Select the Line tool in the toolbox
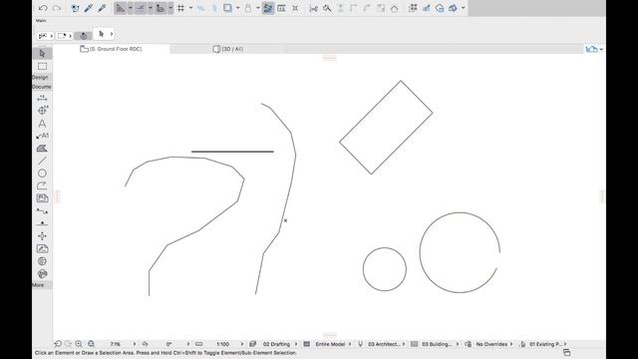638x359 pixels. pos(42,161)
